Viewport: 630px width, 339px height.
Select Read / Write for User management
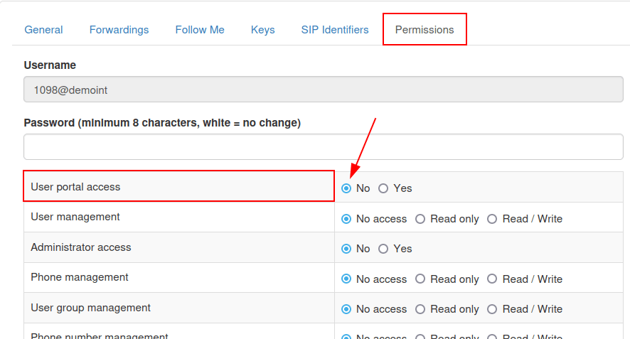pyautogui.click(x=492, y=219)
